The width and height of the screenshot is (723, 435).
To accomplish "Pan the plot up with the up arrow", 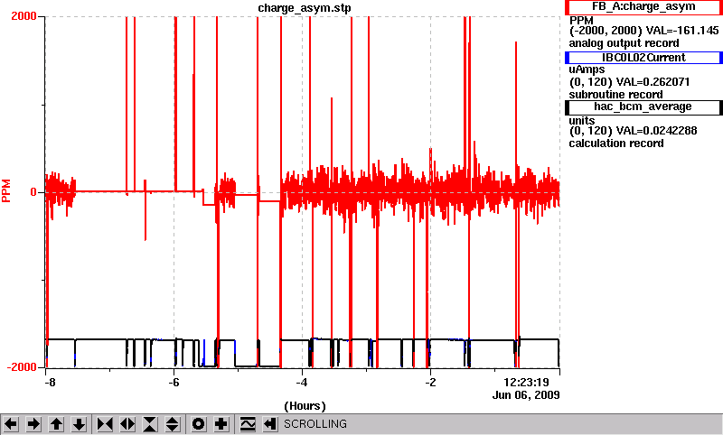I will 56,424.
